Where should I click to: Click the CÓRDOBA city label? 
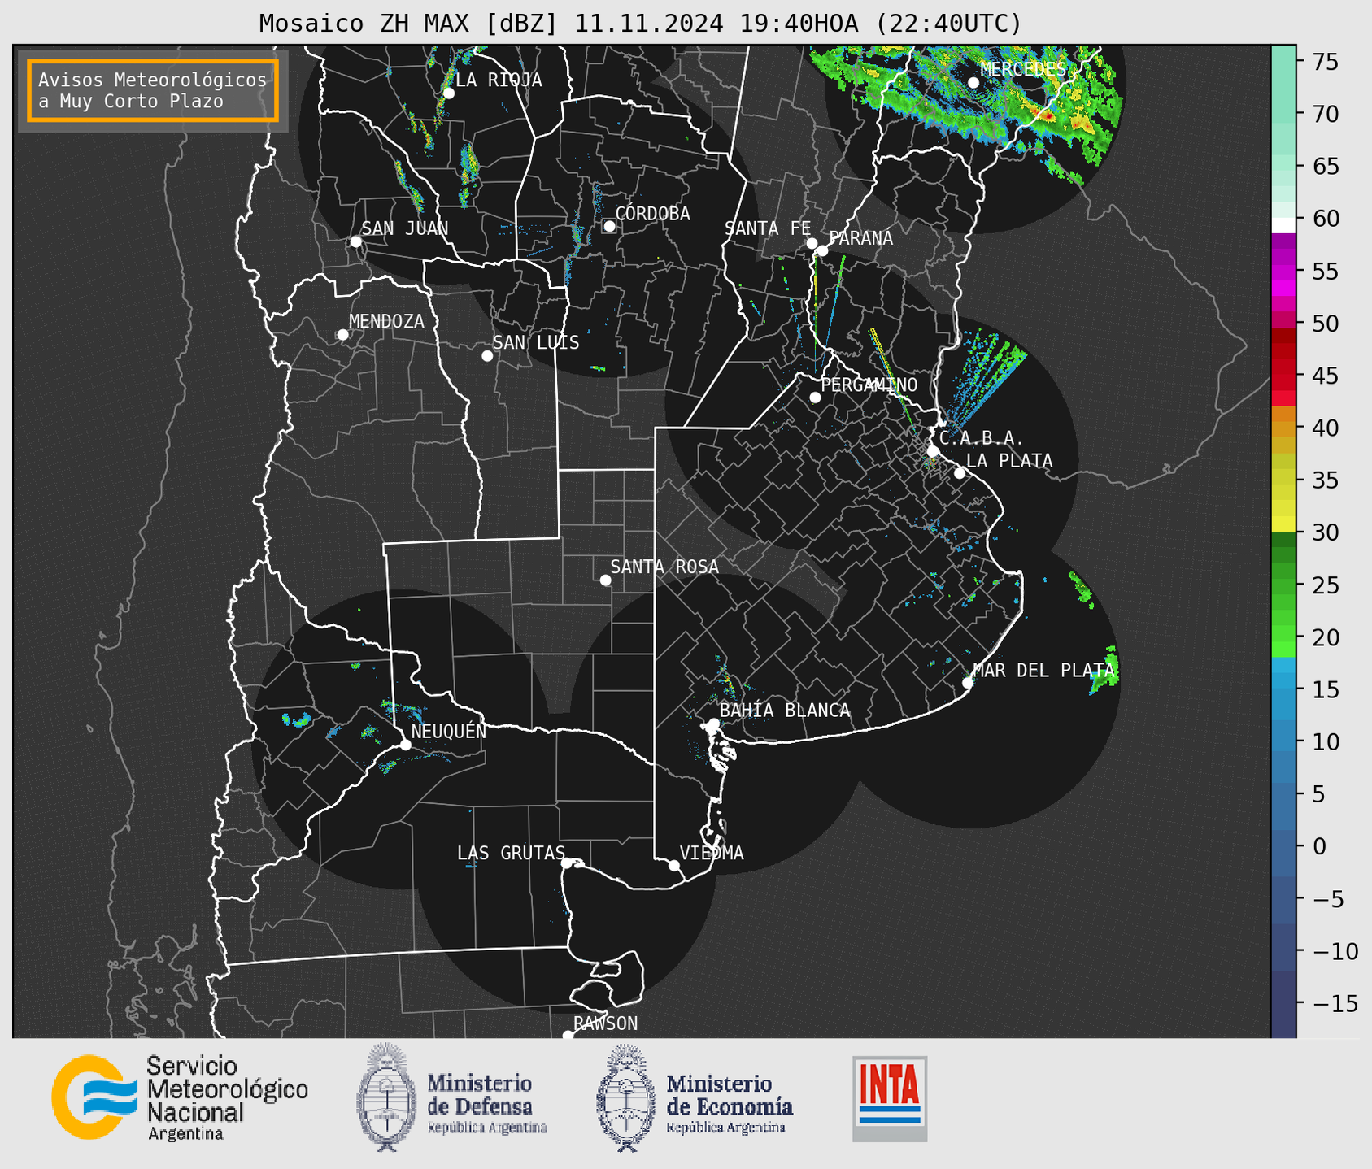point(653,213)
